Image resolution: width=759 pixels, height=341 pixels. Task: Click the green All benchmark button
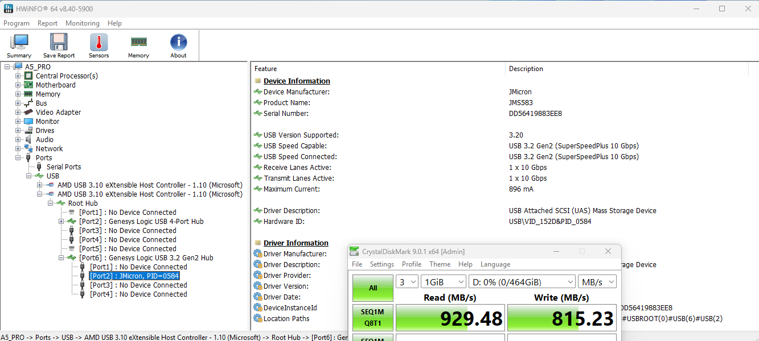[372, 288]
